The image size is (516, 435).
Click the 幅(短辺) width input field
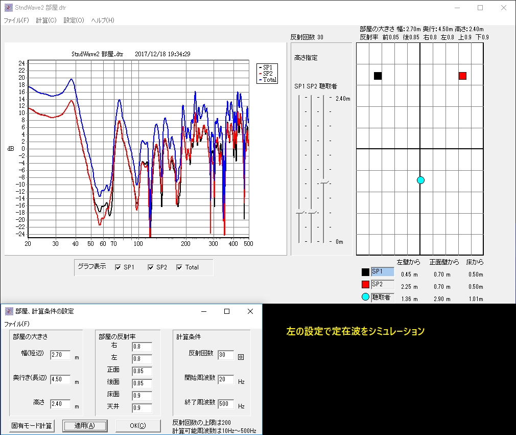point(61,355)
